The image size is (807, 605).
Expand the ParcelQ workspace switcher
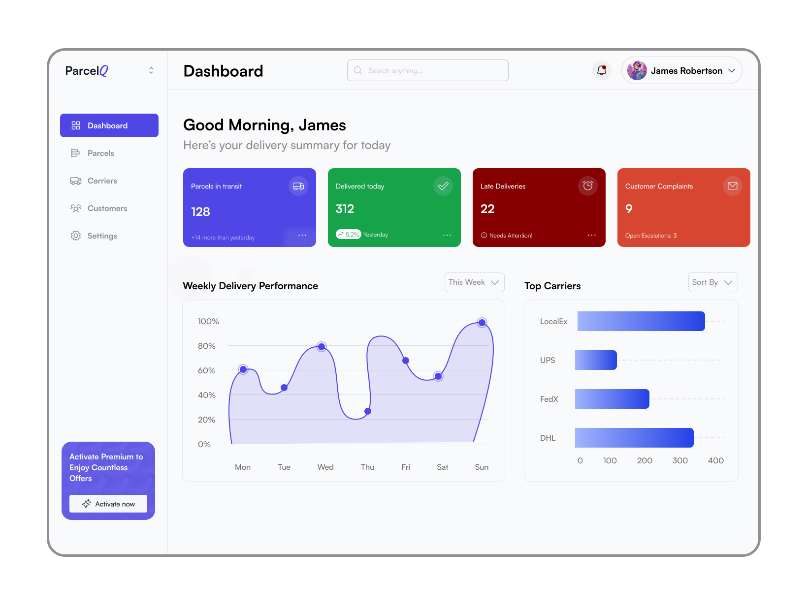[x=151, y=70]
